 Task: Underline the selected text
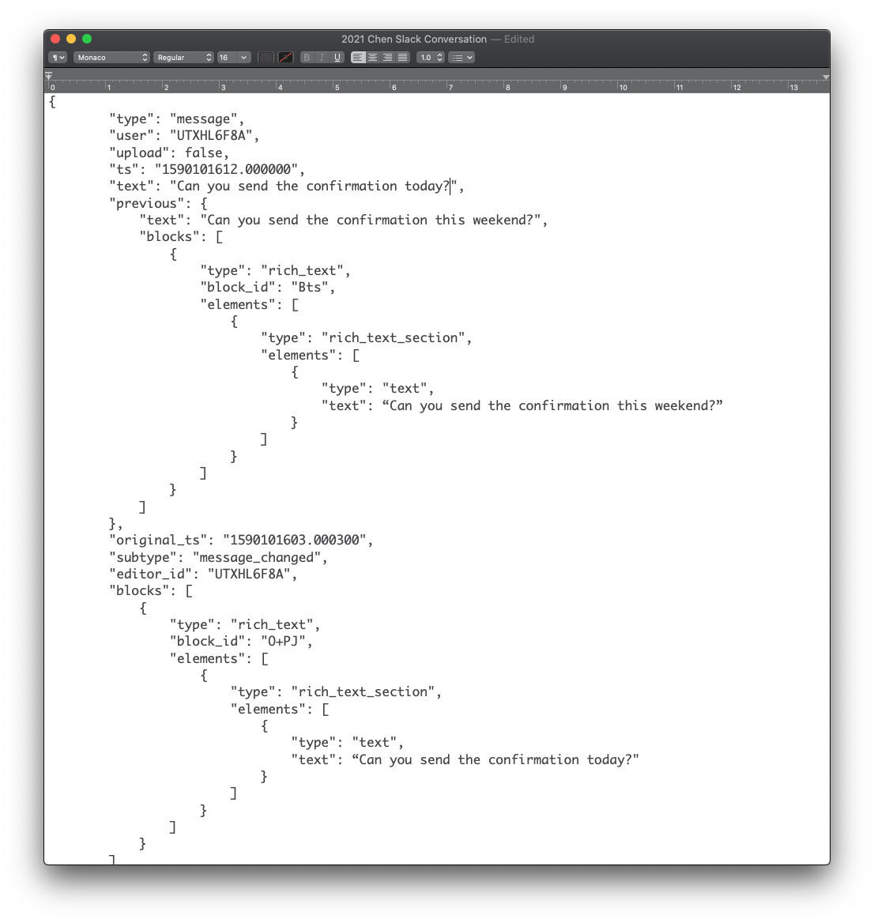337,57
